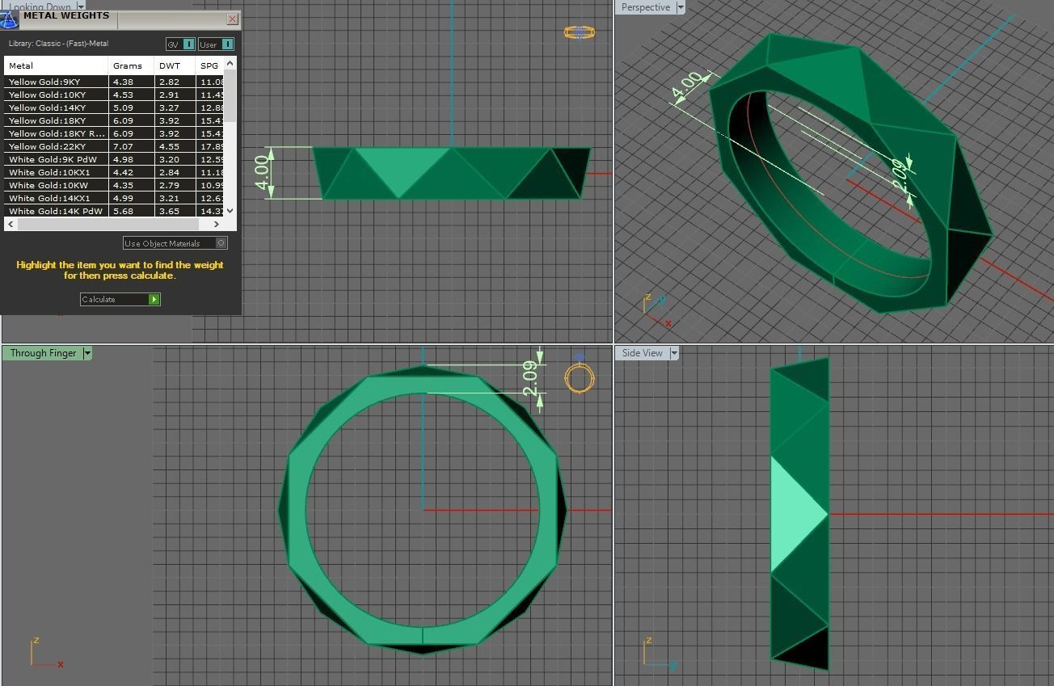Select the White Gold:14K PdW row
This screenshot has height=686, width=1054.
click(x=114, y=211)
